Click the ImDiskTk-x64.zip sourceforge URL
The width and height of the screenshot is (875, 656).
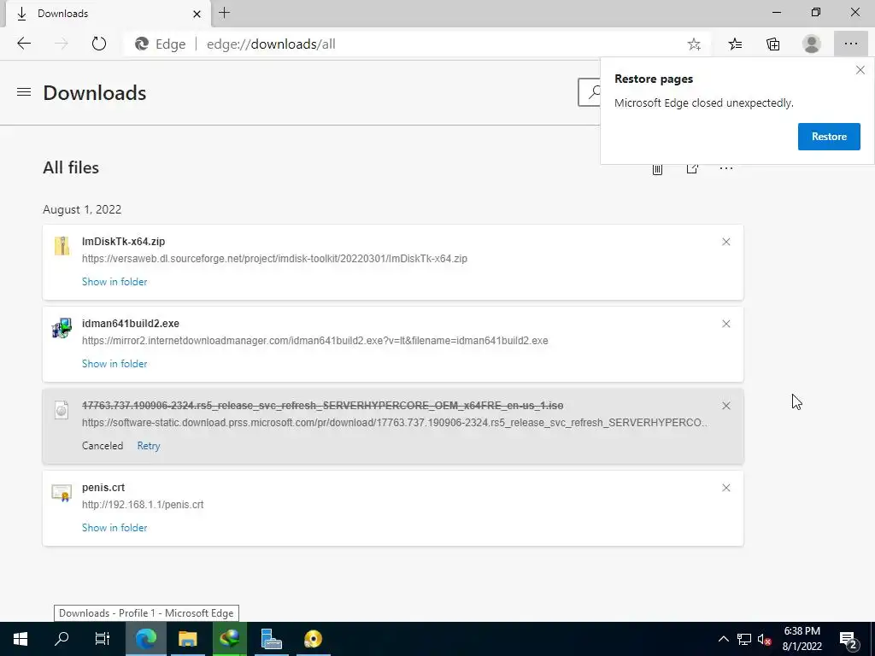click(274, 258)
